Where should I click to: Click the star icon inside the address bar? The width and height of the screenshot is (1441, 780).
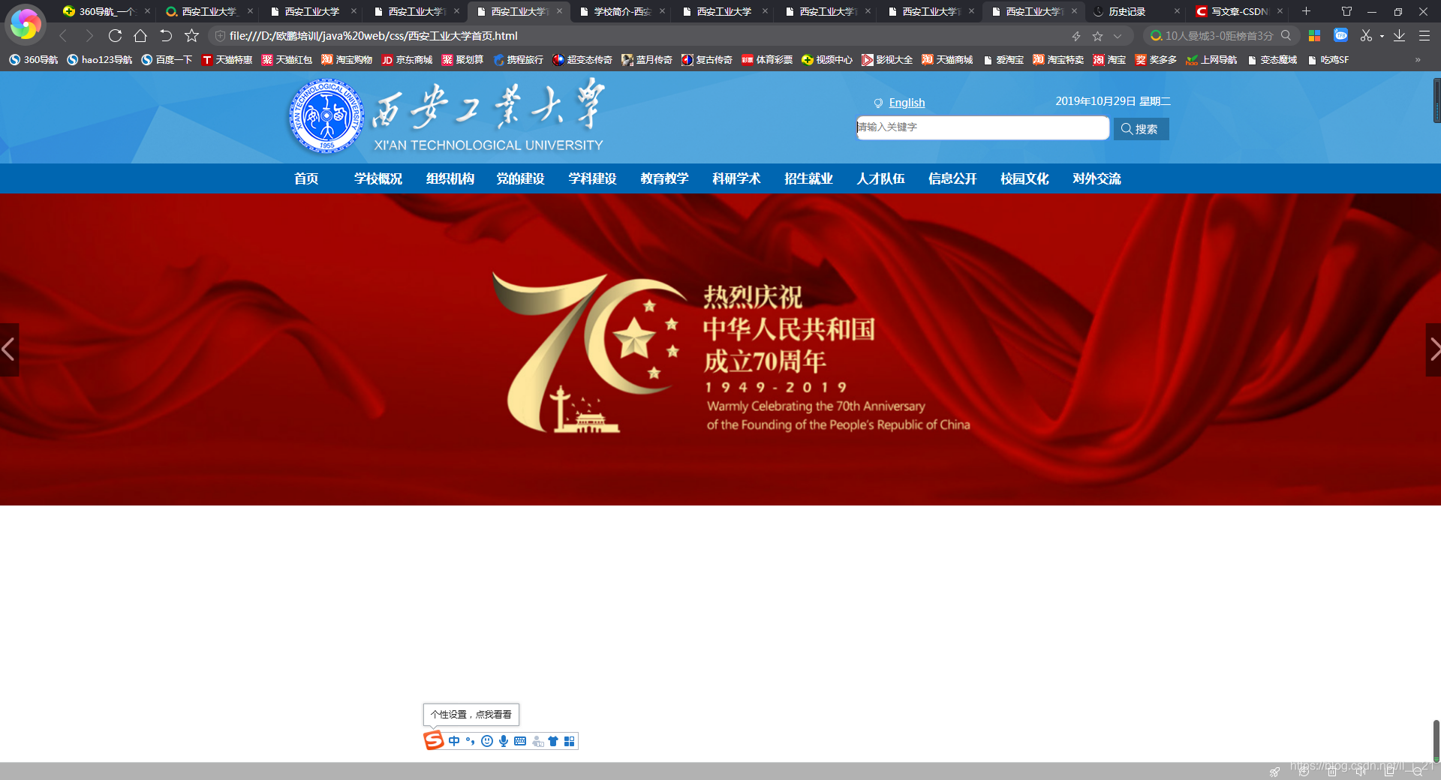pyautogui.click(x=1097, y=36)
